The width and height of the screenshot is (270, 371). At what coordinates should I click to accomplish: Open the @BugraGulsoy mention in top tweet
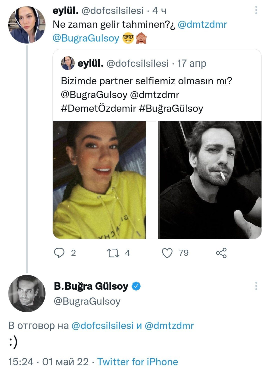click(86, 38)
